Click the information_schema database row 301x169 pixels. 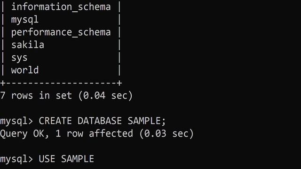coord(61,7)
